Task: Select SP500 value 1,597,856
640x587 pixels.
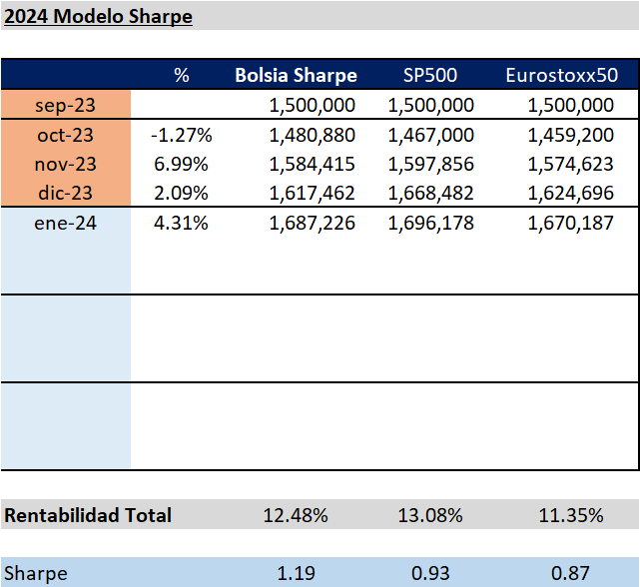Action: [x=431, y=165]
